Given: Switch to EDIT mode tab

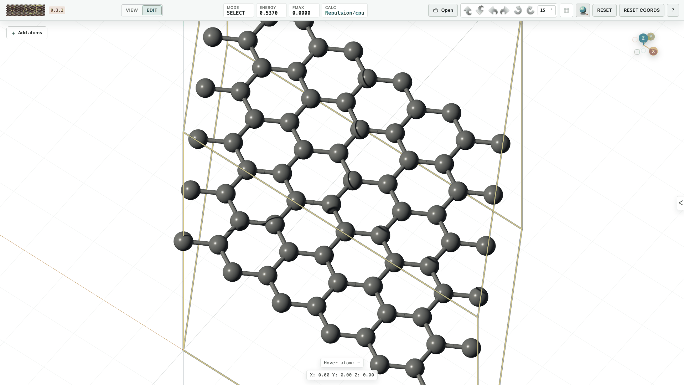Looking at the screenshot, I should [x=152, y=10].
